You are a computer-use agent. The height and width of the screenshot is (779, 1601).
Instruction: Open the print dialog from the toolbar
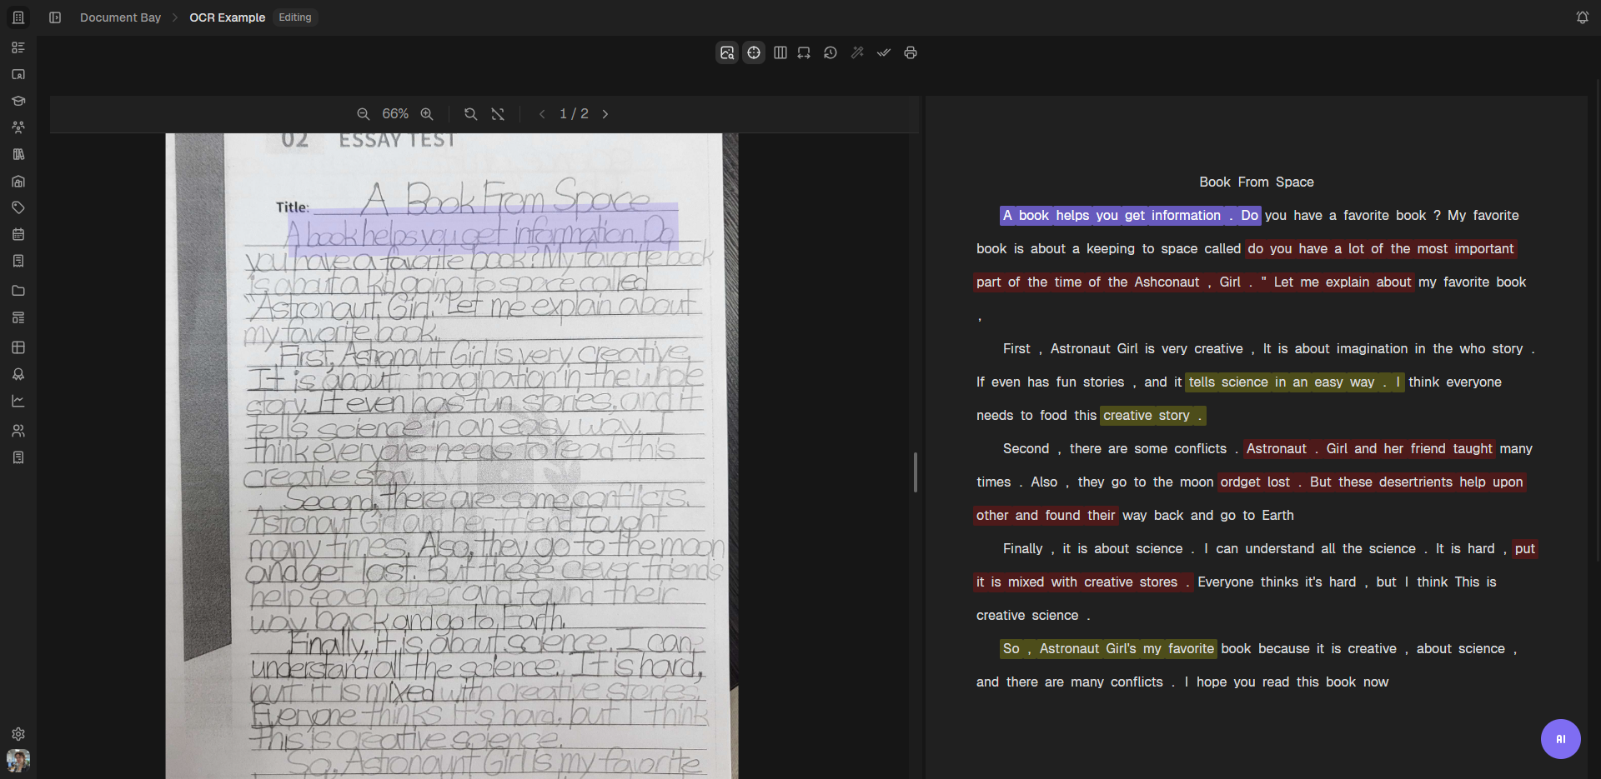click(910, 52)
